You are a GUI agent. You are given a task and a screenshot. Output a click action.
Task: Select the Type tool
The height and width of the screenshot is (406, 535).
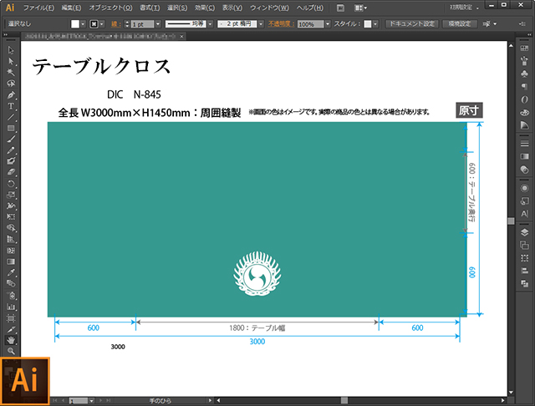tap(11, 106)
